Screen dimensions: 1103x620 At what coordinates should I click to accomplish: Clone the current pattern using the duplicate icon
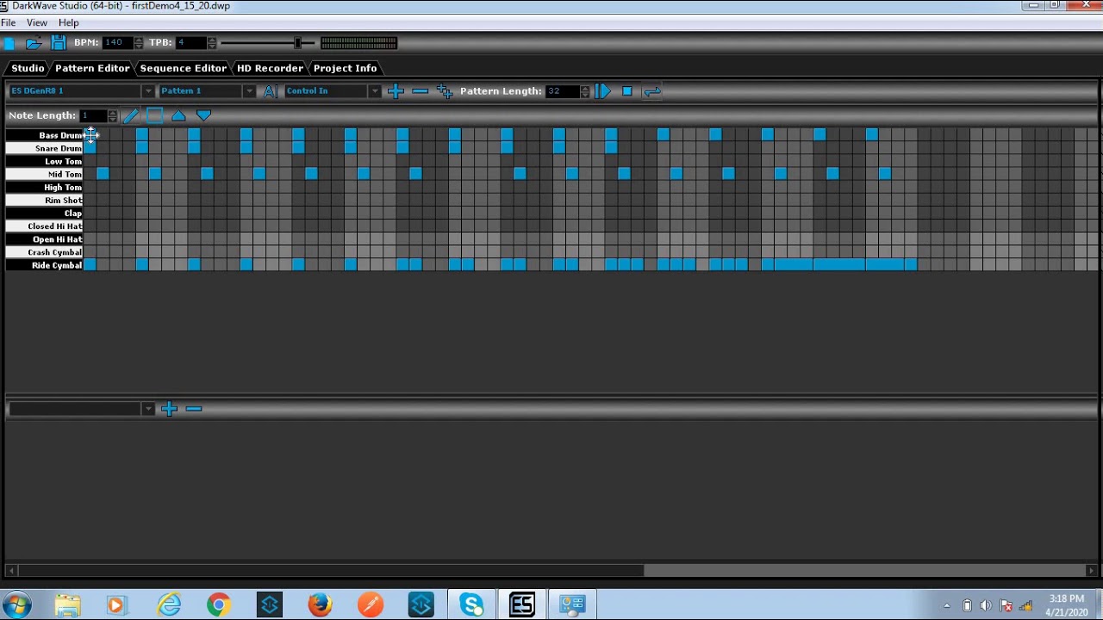pos(444,91)
